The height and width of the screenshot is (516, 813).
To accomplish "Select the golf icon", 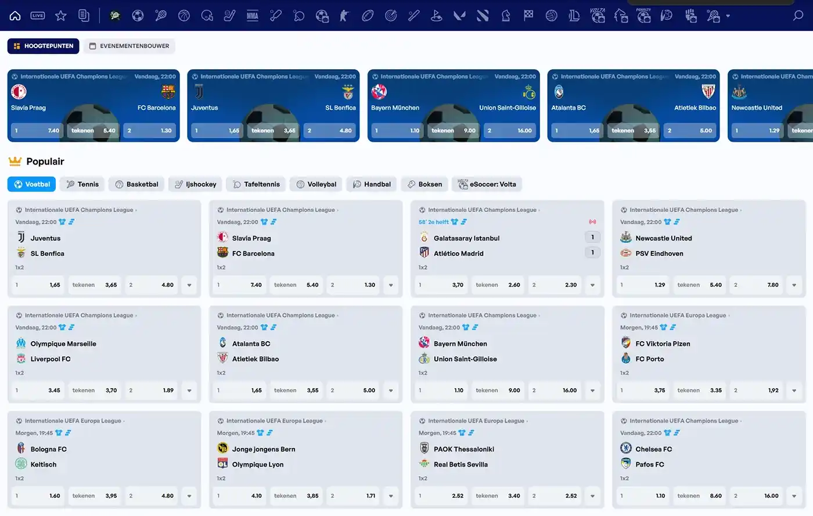I will [437, 16].
